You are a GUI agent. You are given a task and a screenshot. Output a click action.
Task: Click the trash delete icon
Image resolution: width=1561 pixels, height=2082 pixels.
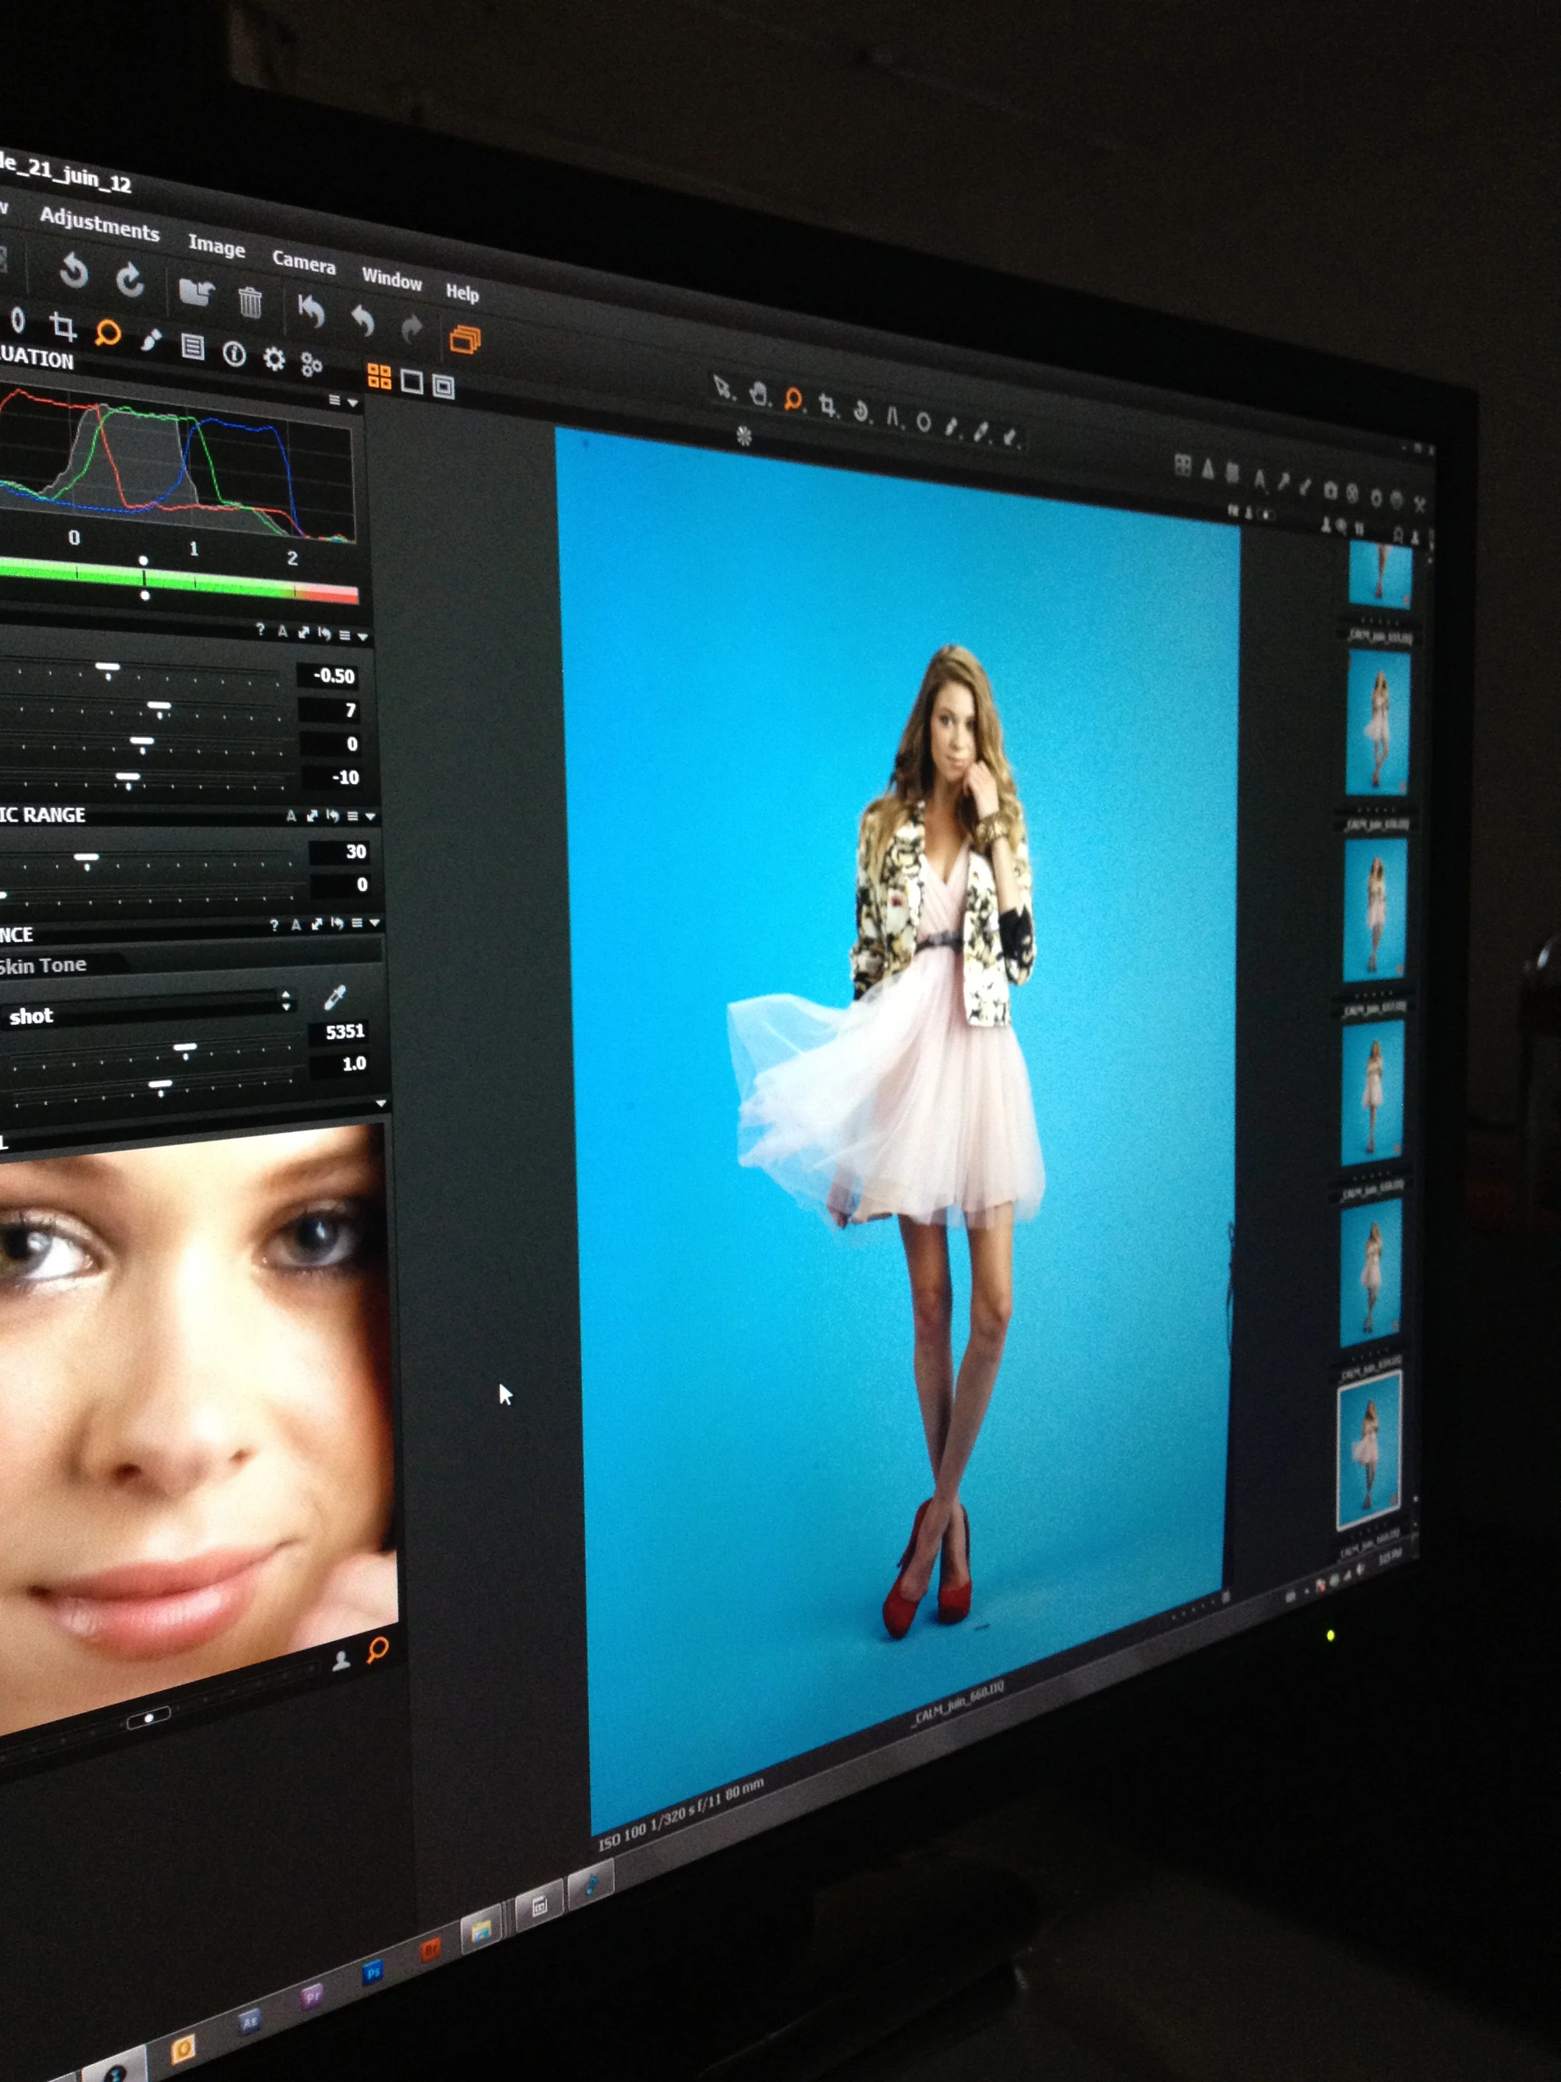(x=249, y=302)
